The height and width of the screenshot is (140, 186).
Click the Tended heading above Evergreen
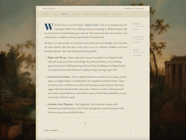pos(136,50)
